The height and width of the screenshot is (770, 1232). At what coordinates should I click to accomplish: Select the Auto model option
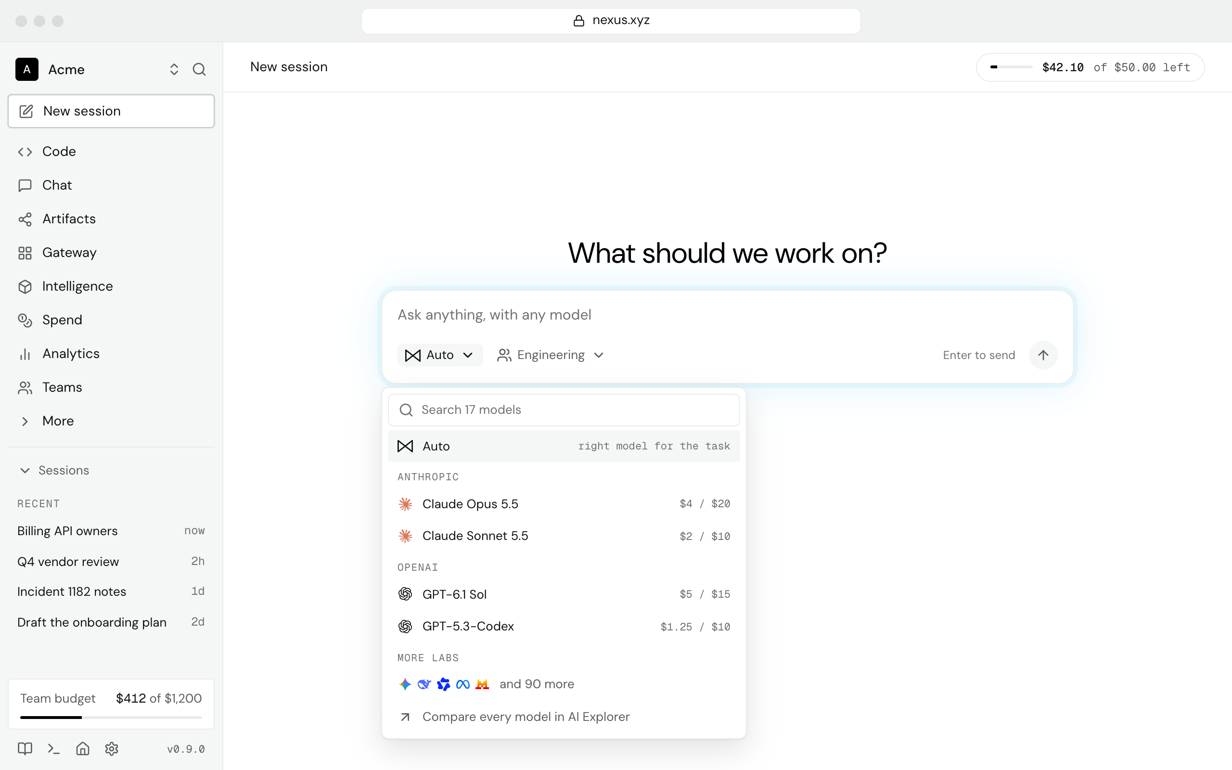pyautogui.click(x=564, y=446)
